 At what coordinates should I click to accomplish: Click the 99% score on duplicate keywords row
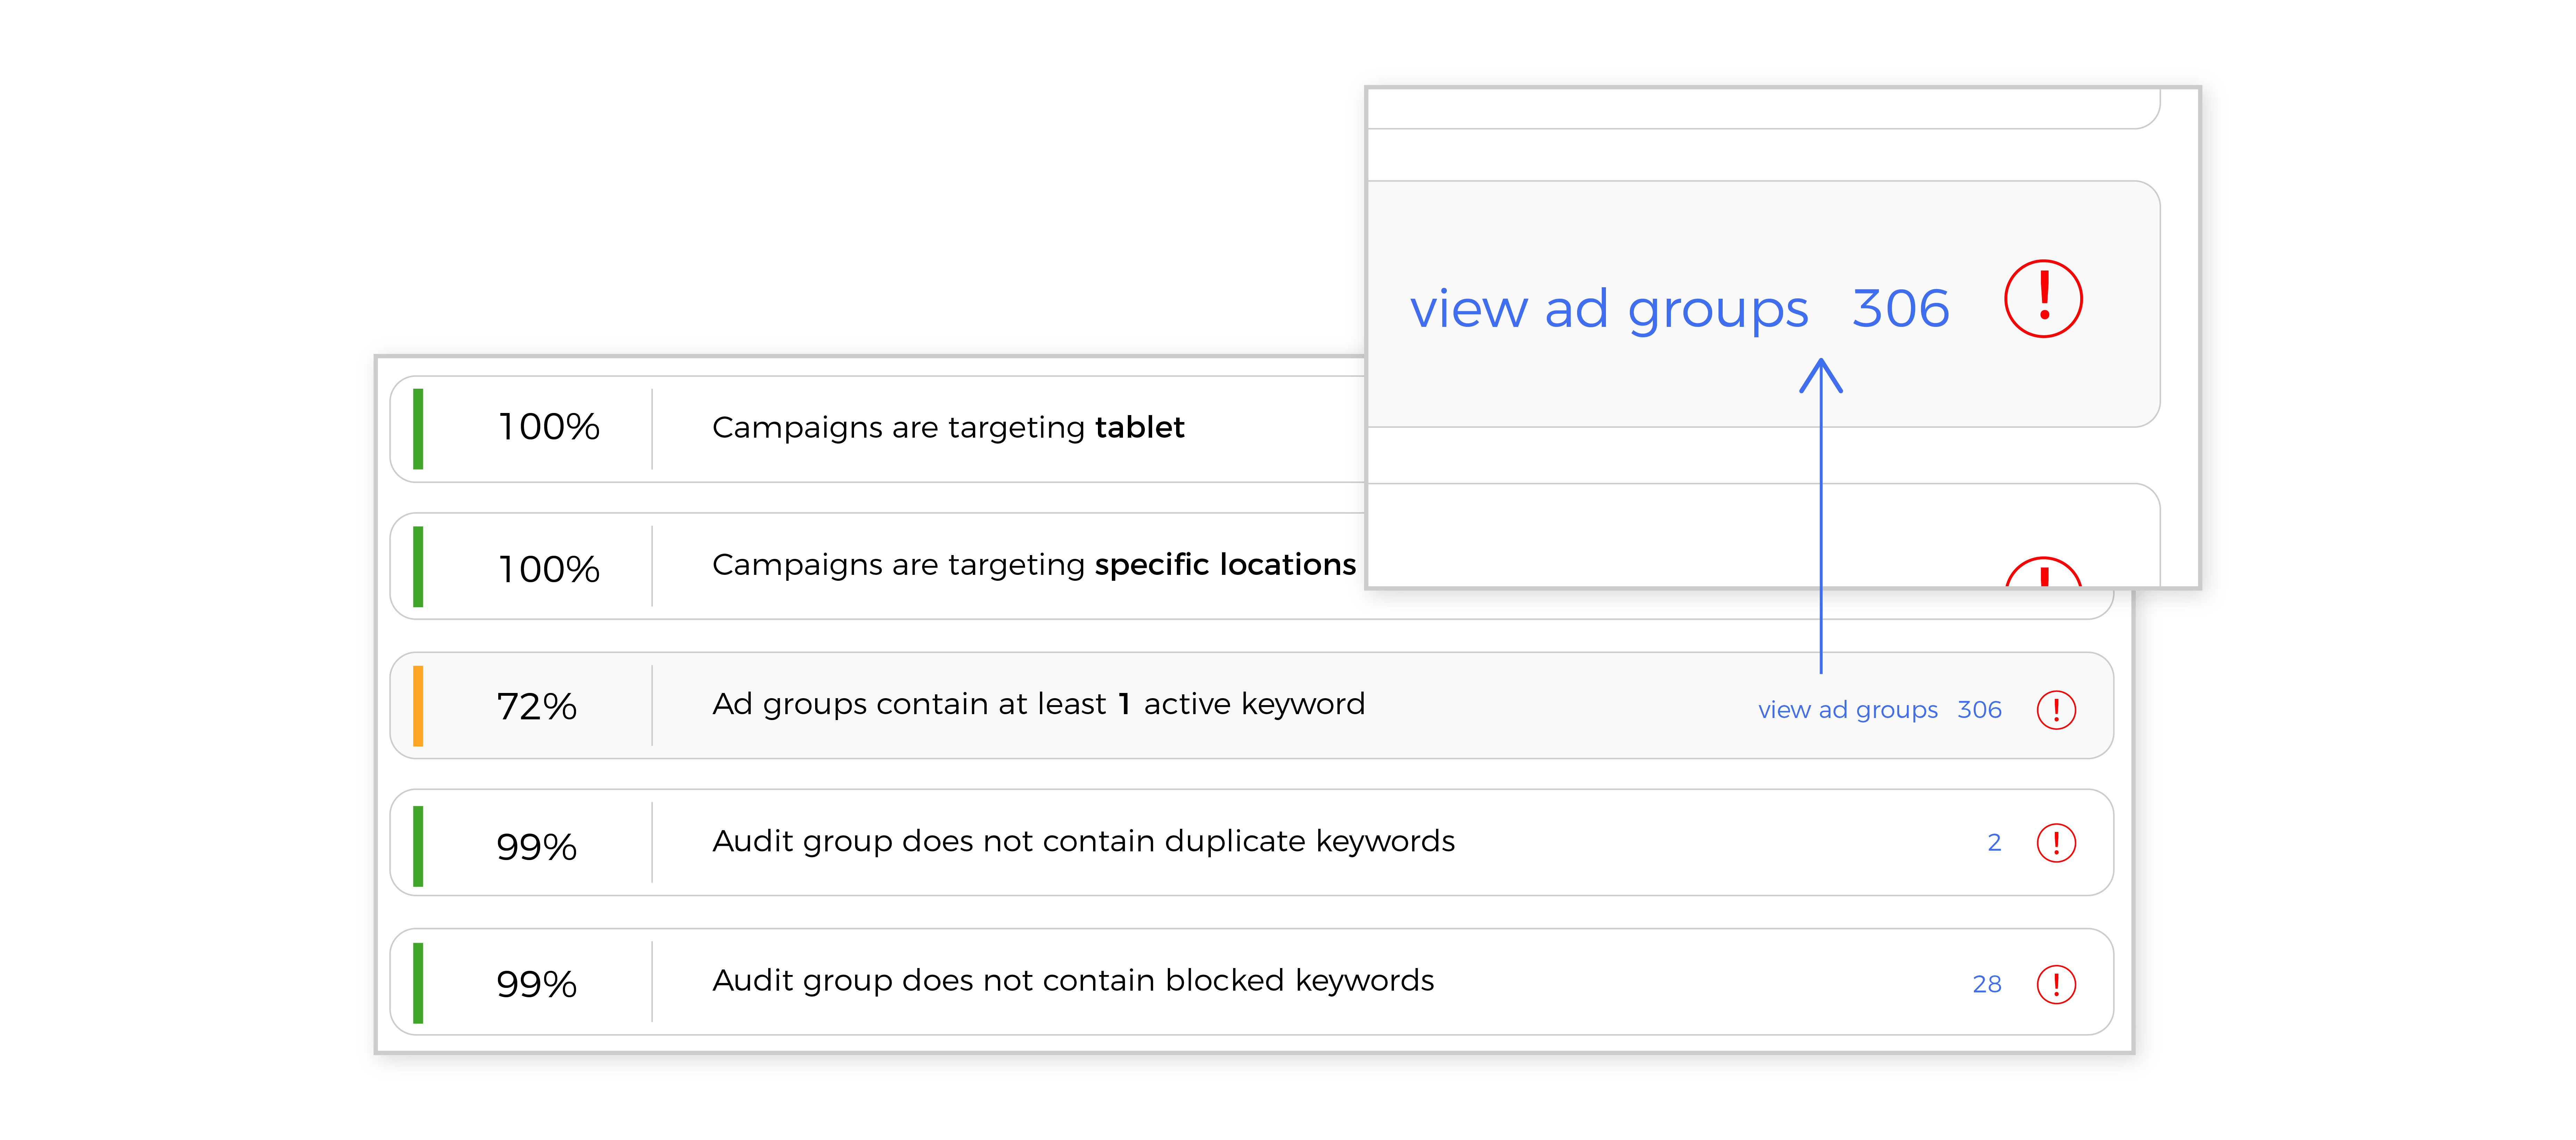point(537,847)
